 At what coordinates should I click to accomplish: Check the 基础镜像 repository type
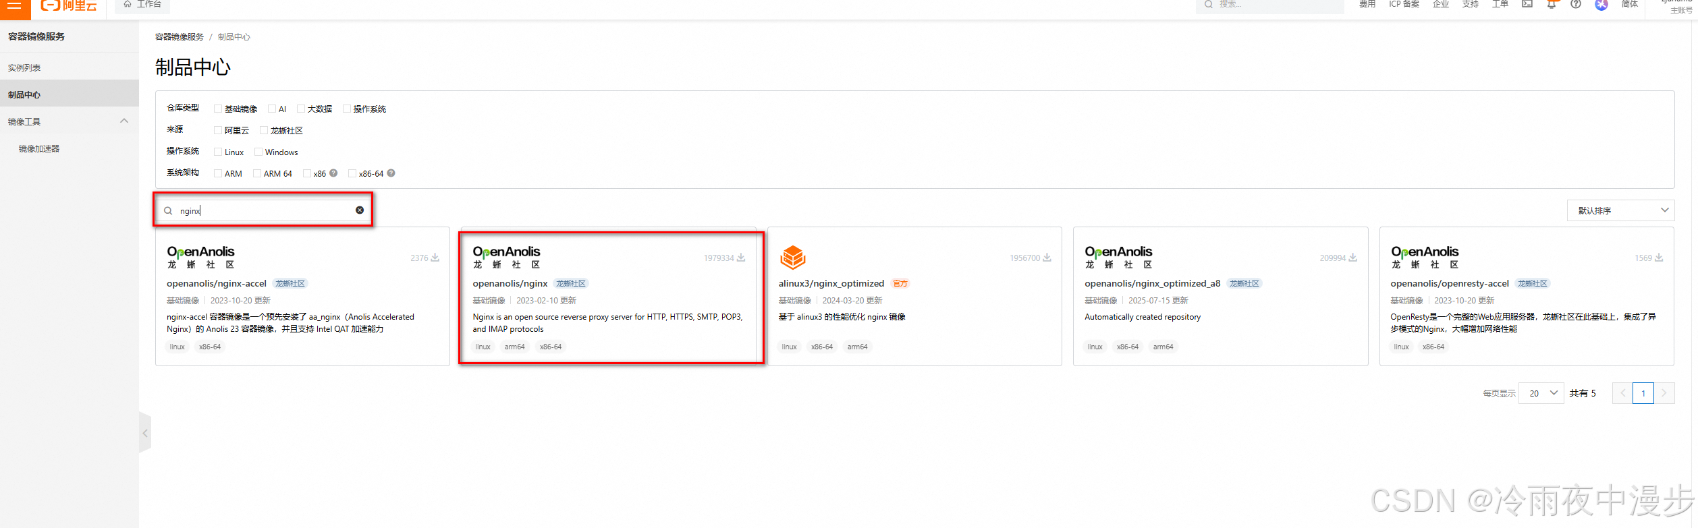(x=218, y=109)
